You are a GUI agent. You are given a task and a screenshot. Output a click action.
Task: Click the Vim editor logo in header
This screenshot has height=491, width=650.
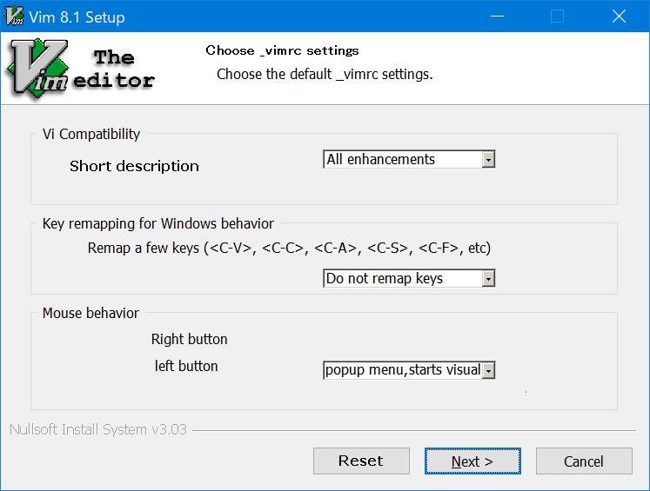point(80,69)
